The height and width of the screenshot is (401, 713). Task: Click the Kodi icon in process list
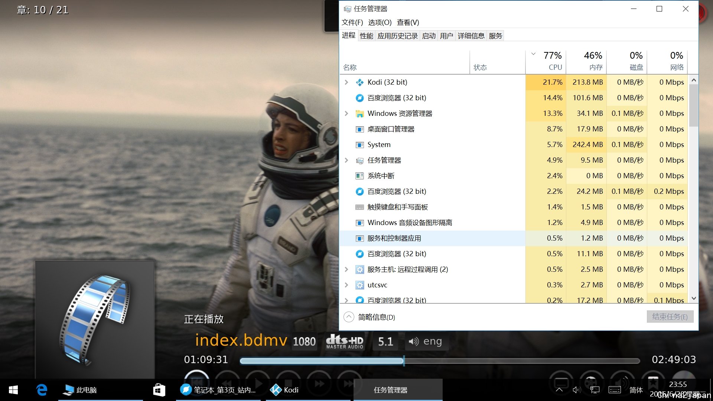pos(359,82)
